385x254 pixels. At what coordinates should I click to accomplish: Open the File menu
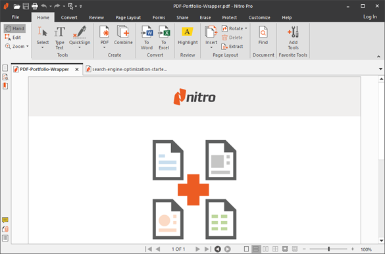click(15, 17)
